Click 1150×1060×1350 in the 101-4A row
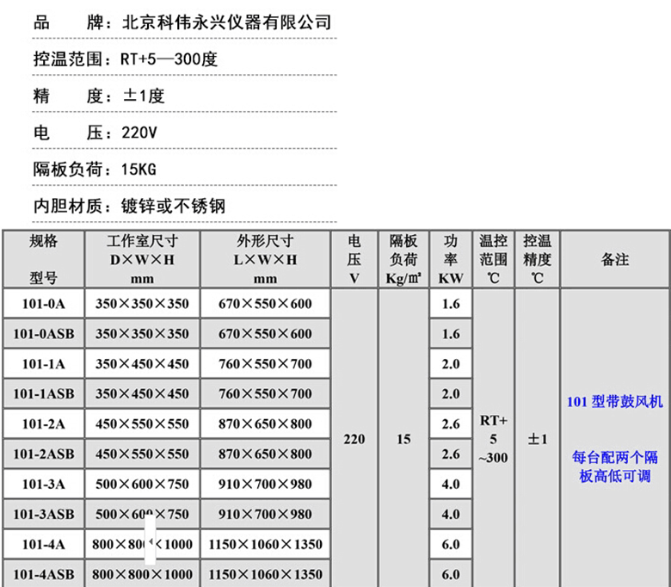The width and height of the screenshot is (671, 587). 265,544
